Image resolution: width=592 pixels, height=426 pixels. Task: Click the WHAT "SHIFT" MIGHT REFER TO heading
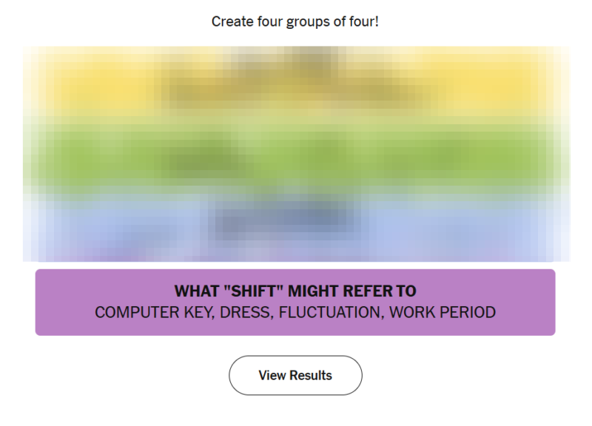pyautogui.click(x=295, y=291)
